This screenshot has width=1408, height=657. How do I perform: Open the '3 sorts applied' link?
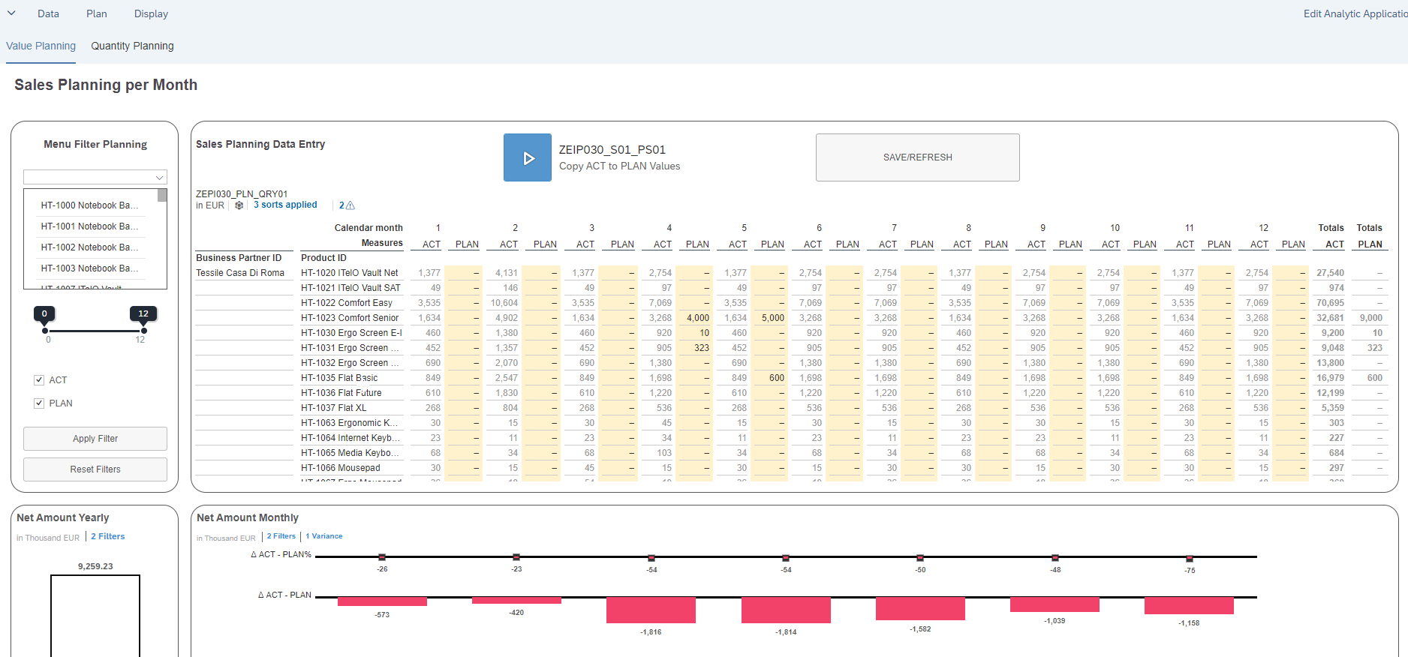(285, 205)
